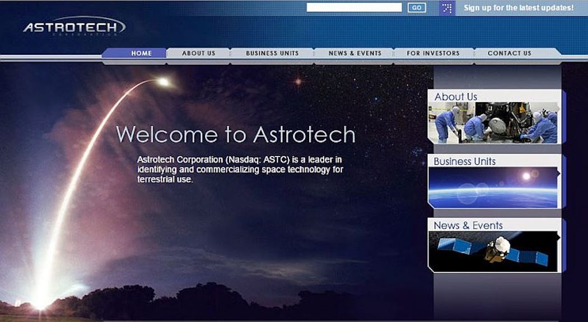The height and width of the screenshot is (322, 588).
Task: Open the CONTACT US menu item
Action: coord(509,53)
